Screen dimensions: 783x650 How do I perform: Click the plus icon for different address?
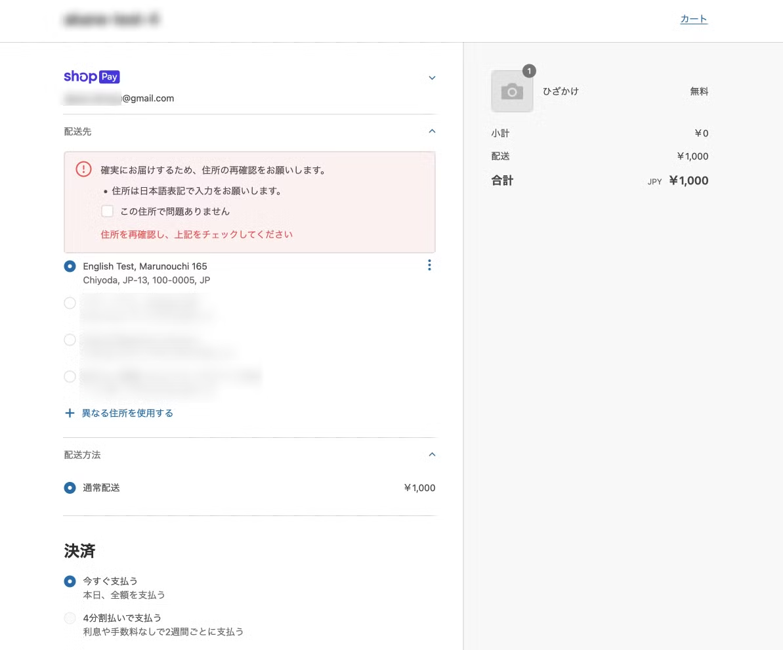click(70, 413)
